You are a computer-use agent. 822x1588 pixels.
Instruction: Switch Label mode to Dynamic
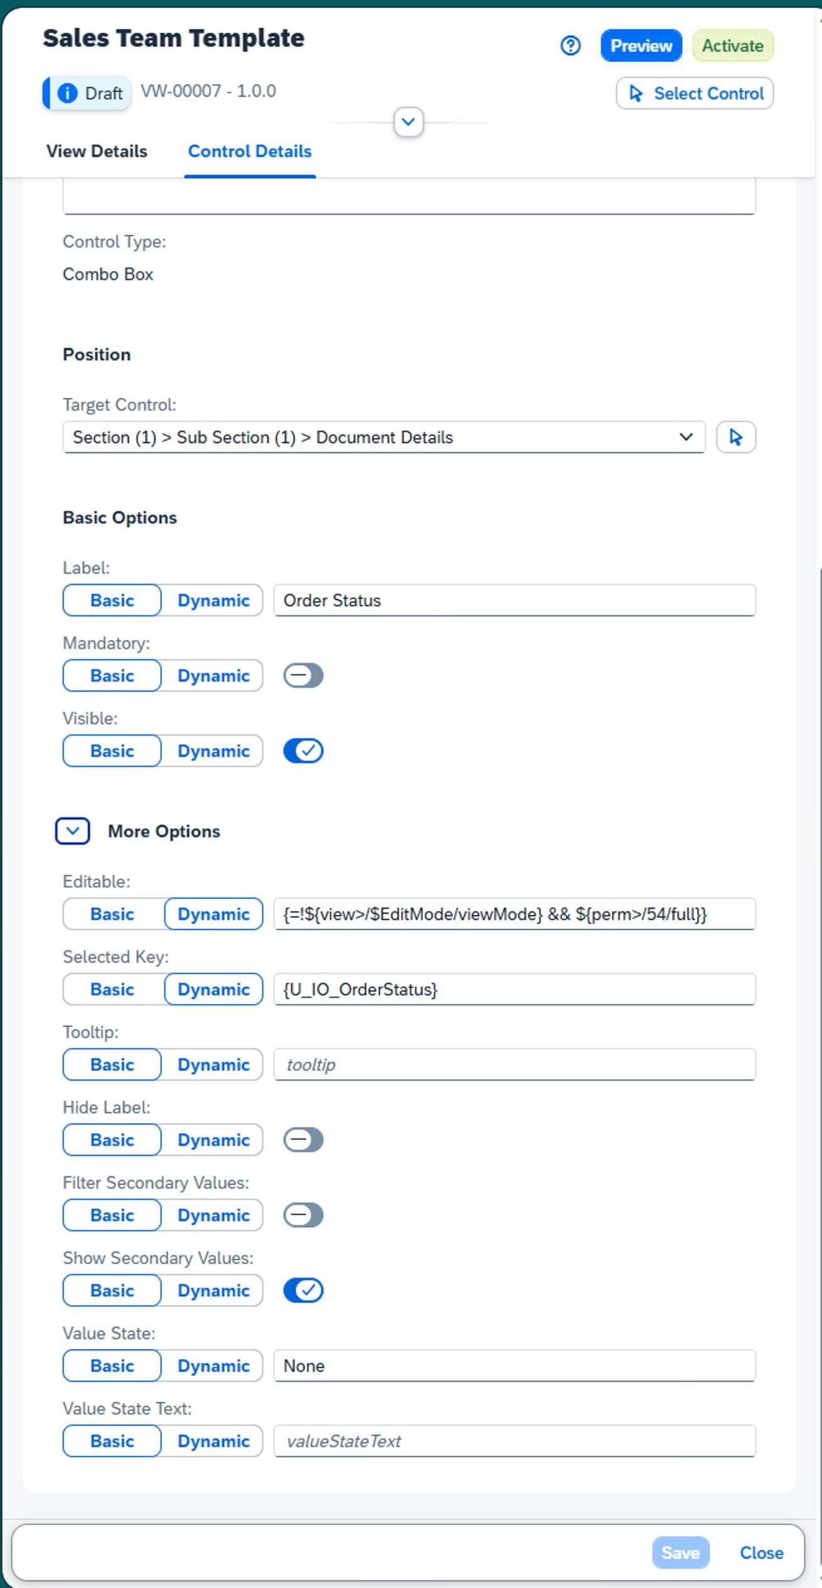point(213,600)
